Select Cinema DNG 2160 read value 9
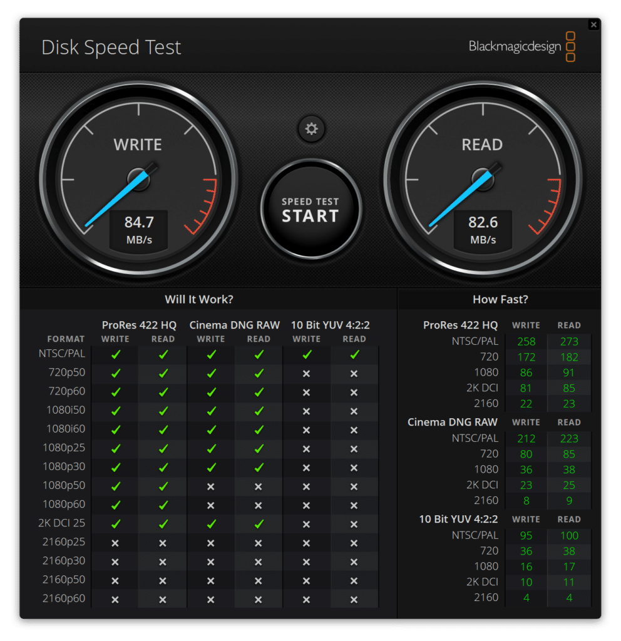 tap(569, 500)
